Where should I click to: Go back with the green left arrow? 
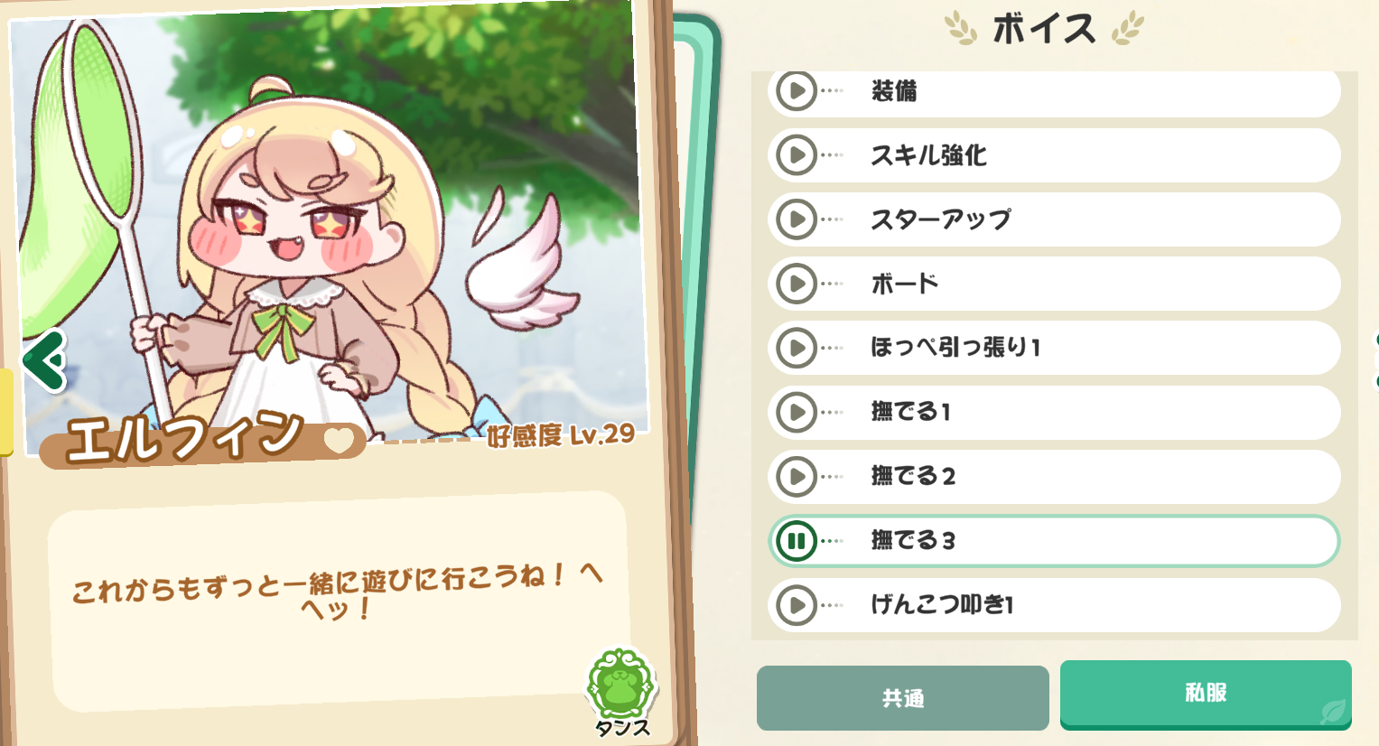point(44,361)
